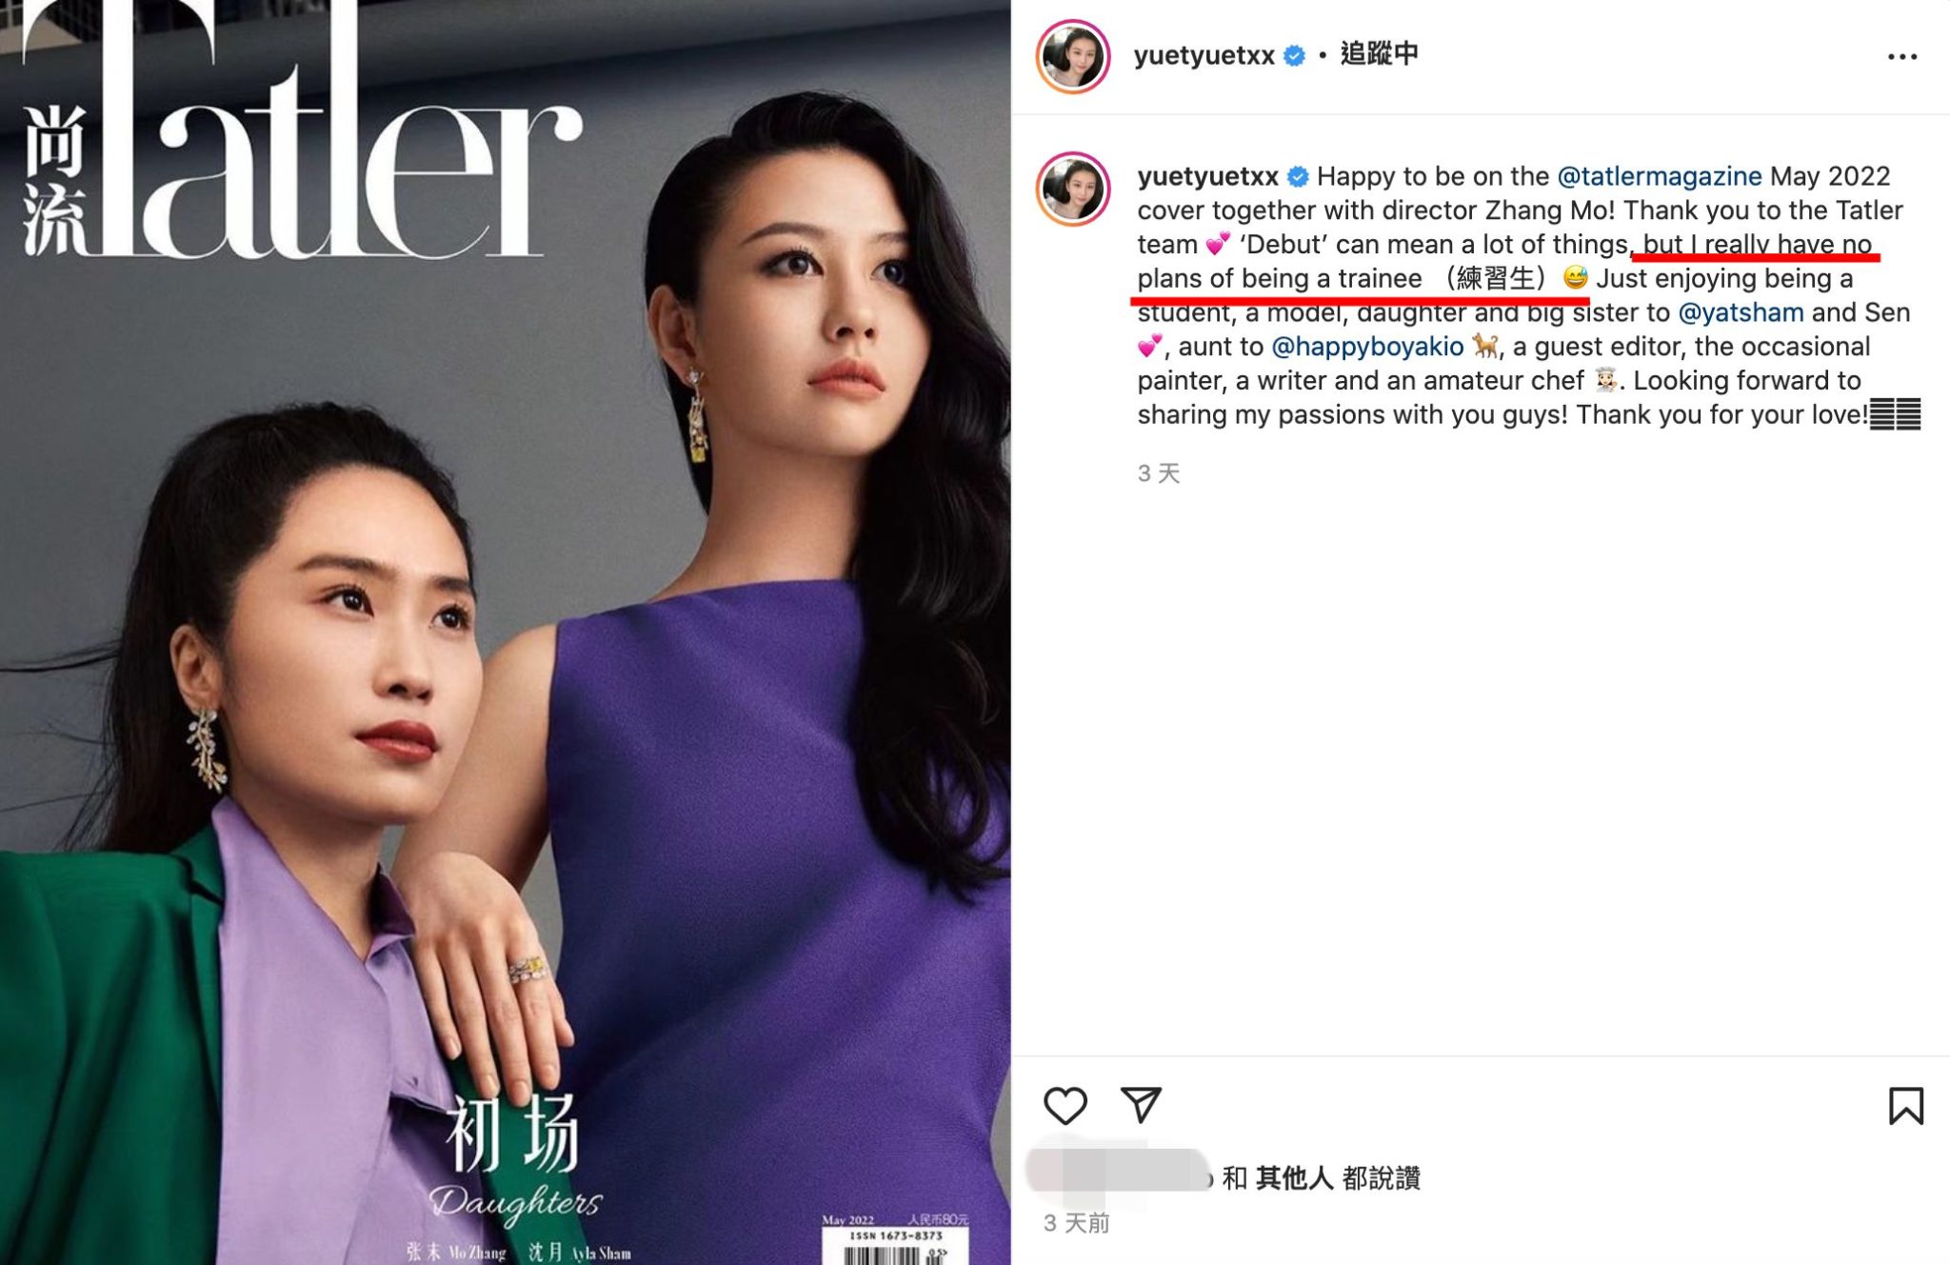Viewport: 1950px width, 1265px height.
Task: Open header profile picture of yuetyuetxx
Action: click(x=1073, y=56)
